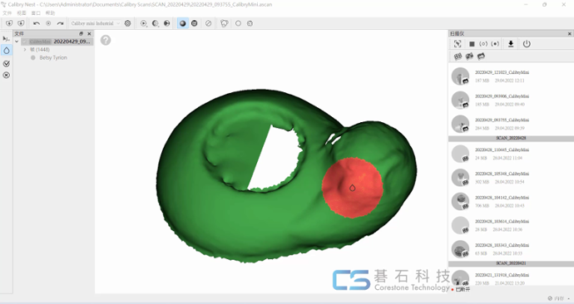Select the shaded sphere render mode
The height and width of the screenshot is (304, 574).
coord(183,23)
